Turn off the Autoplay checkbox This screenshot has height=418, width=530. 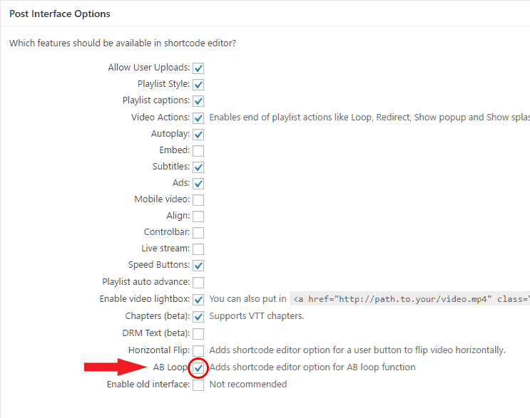tap(198, 135)
